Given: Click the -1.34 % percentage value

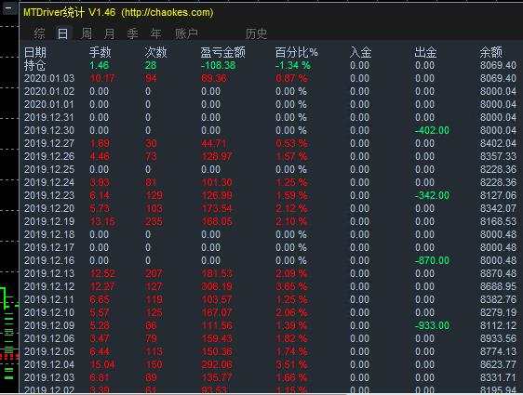Looking at the screenshot, I should [293, 65].
